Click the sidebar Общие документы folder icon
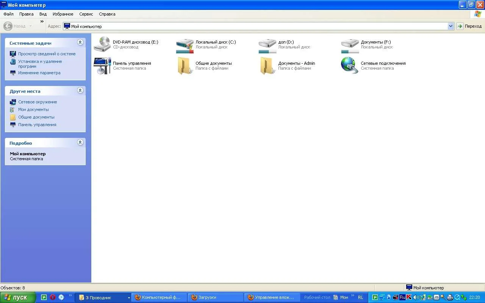Viewport: 485px width, 303px height. coord(13,117)
